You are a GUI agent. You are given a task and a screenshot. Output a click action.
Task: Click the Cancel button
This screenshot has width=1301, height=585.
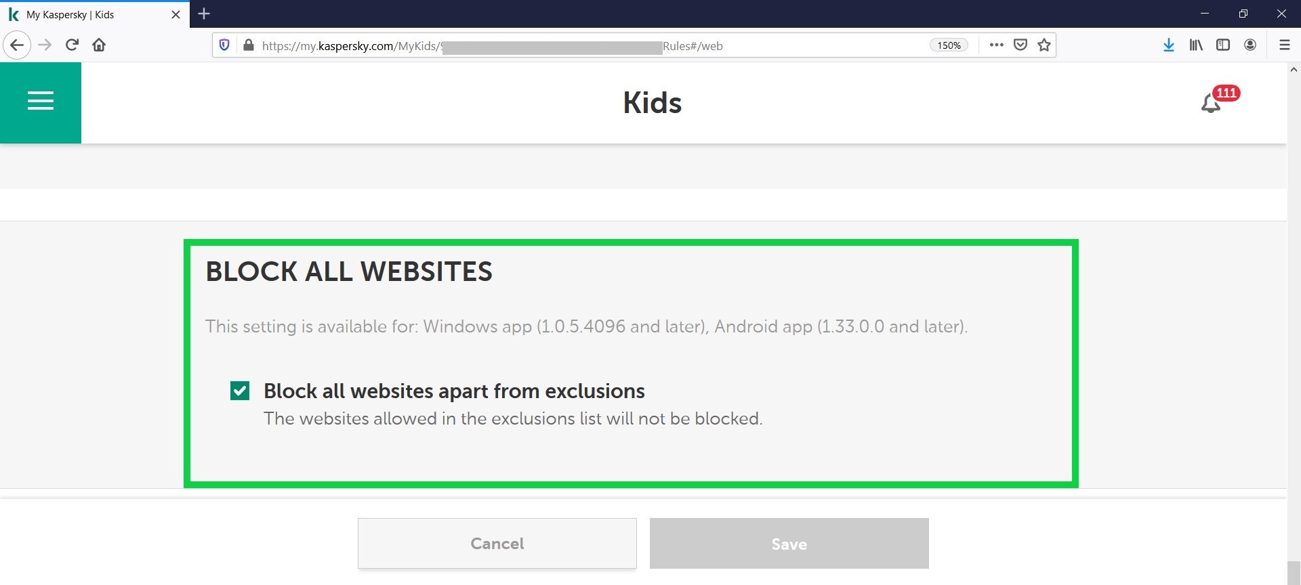[497, 543]
